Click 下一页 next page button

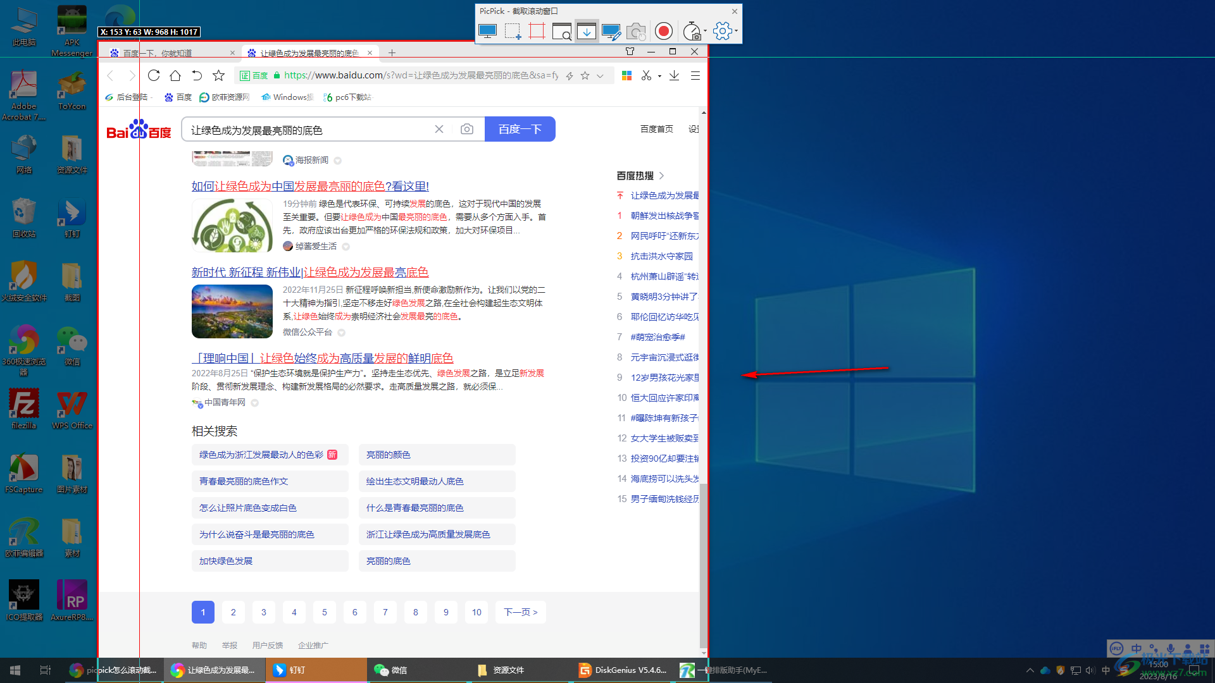point(520,612)
